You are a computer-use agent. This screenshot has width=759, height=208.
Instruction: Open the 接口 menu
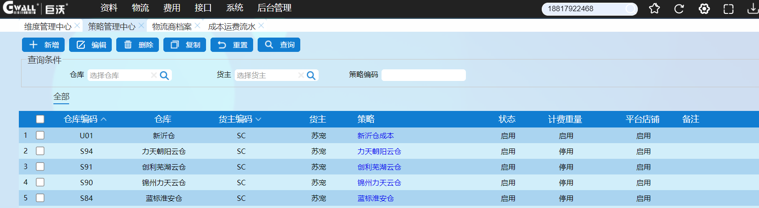coord(203,8)
